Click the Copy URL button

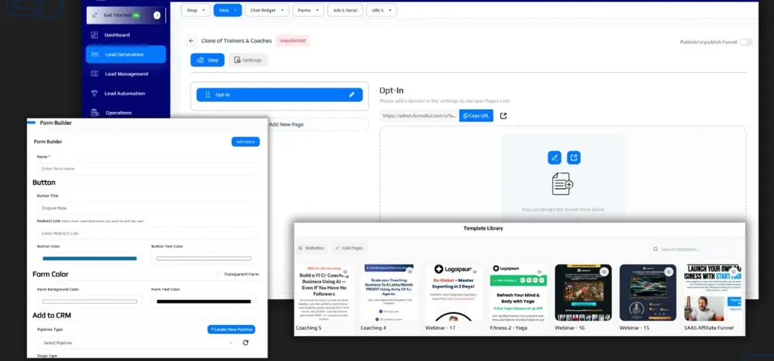tap(476, 116)
